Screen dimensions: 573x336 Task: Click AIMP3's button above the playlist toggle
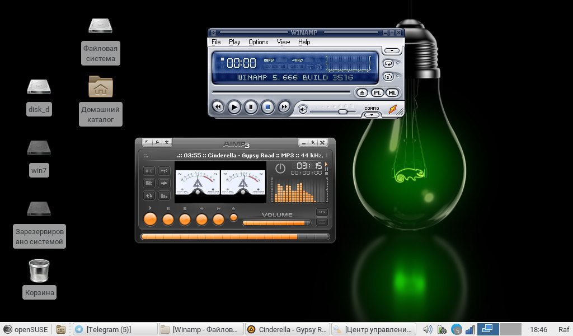point(322,212)
